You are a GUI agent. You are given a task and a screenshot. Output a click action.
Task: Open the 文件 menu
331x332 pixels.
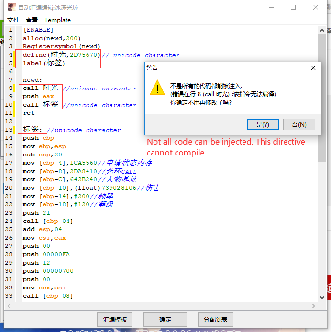pyautogui.click(x=13, y=20)
